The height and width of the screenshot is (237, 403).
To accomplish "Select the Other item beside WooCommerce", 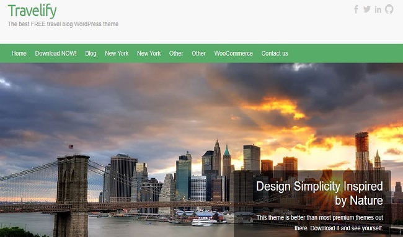I will point(198,53).
